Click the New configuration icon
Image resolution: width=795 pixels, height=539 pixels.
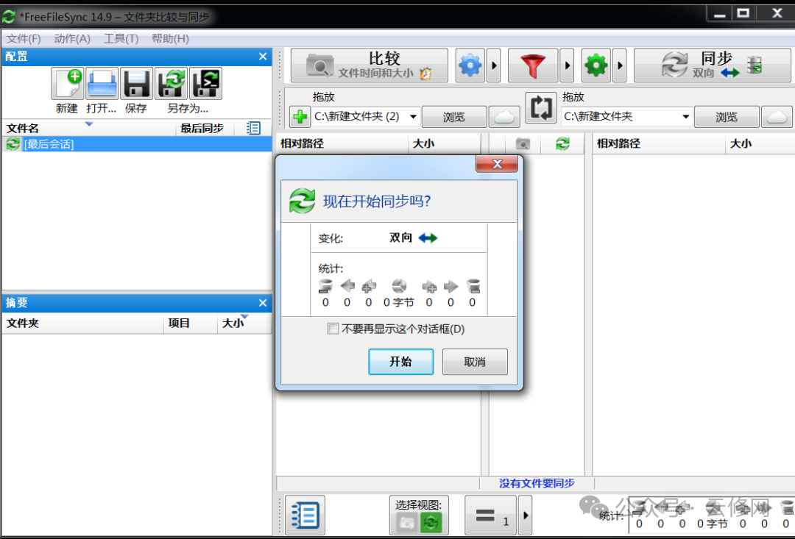click(68, 83)
